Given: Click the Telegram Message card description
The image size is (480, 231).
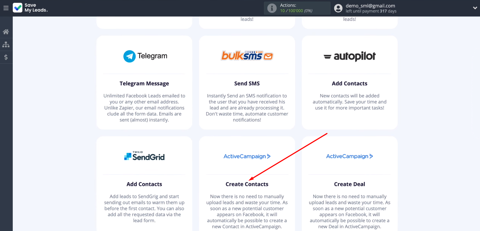Looking at the screenshot, I should pos(144,108).
